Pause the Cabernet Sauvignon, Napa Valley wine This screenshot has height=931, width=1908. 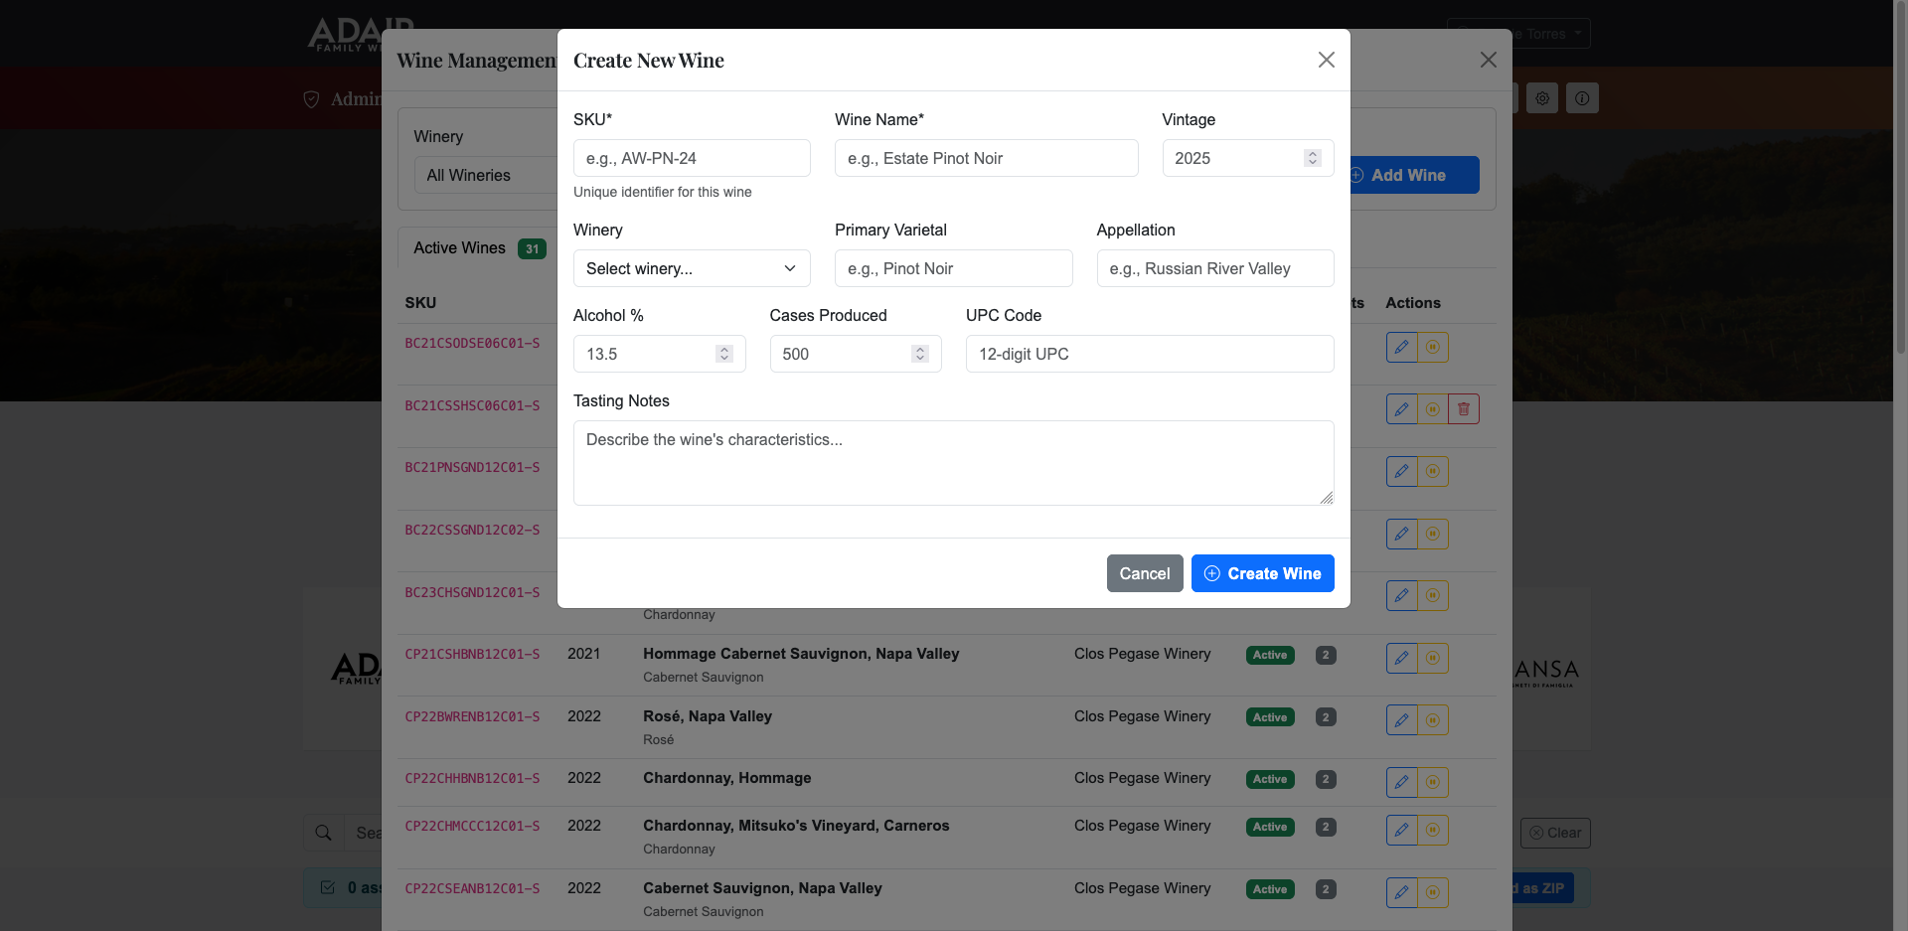click(1432, 892)
